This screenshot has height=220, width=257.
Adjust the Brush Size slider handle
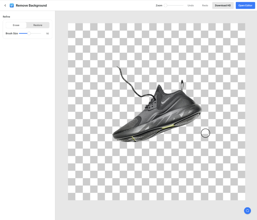pyautogui.click(x=29, y=34)
